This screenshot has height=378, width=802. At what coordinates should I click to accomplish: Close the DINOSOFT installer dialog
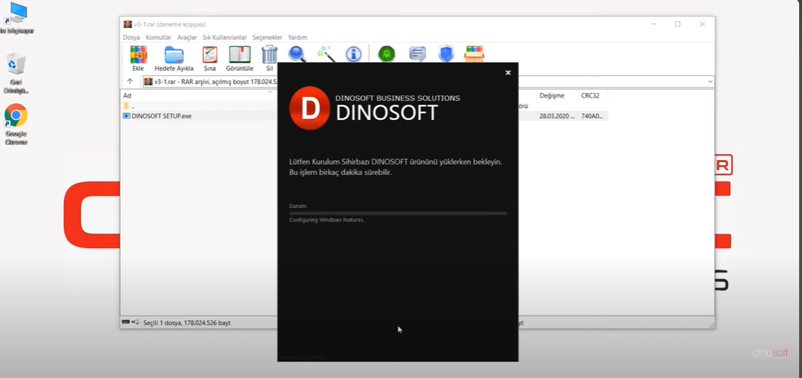coord(508,72)
